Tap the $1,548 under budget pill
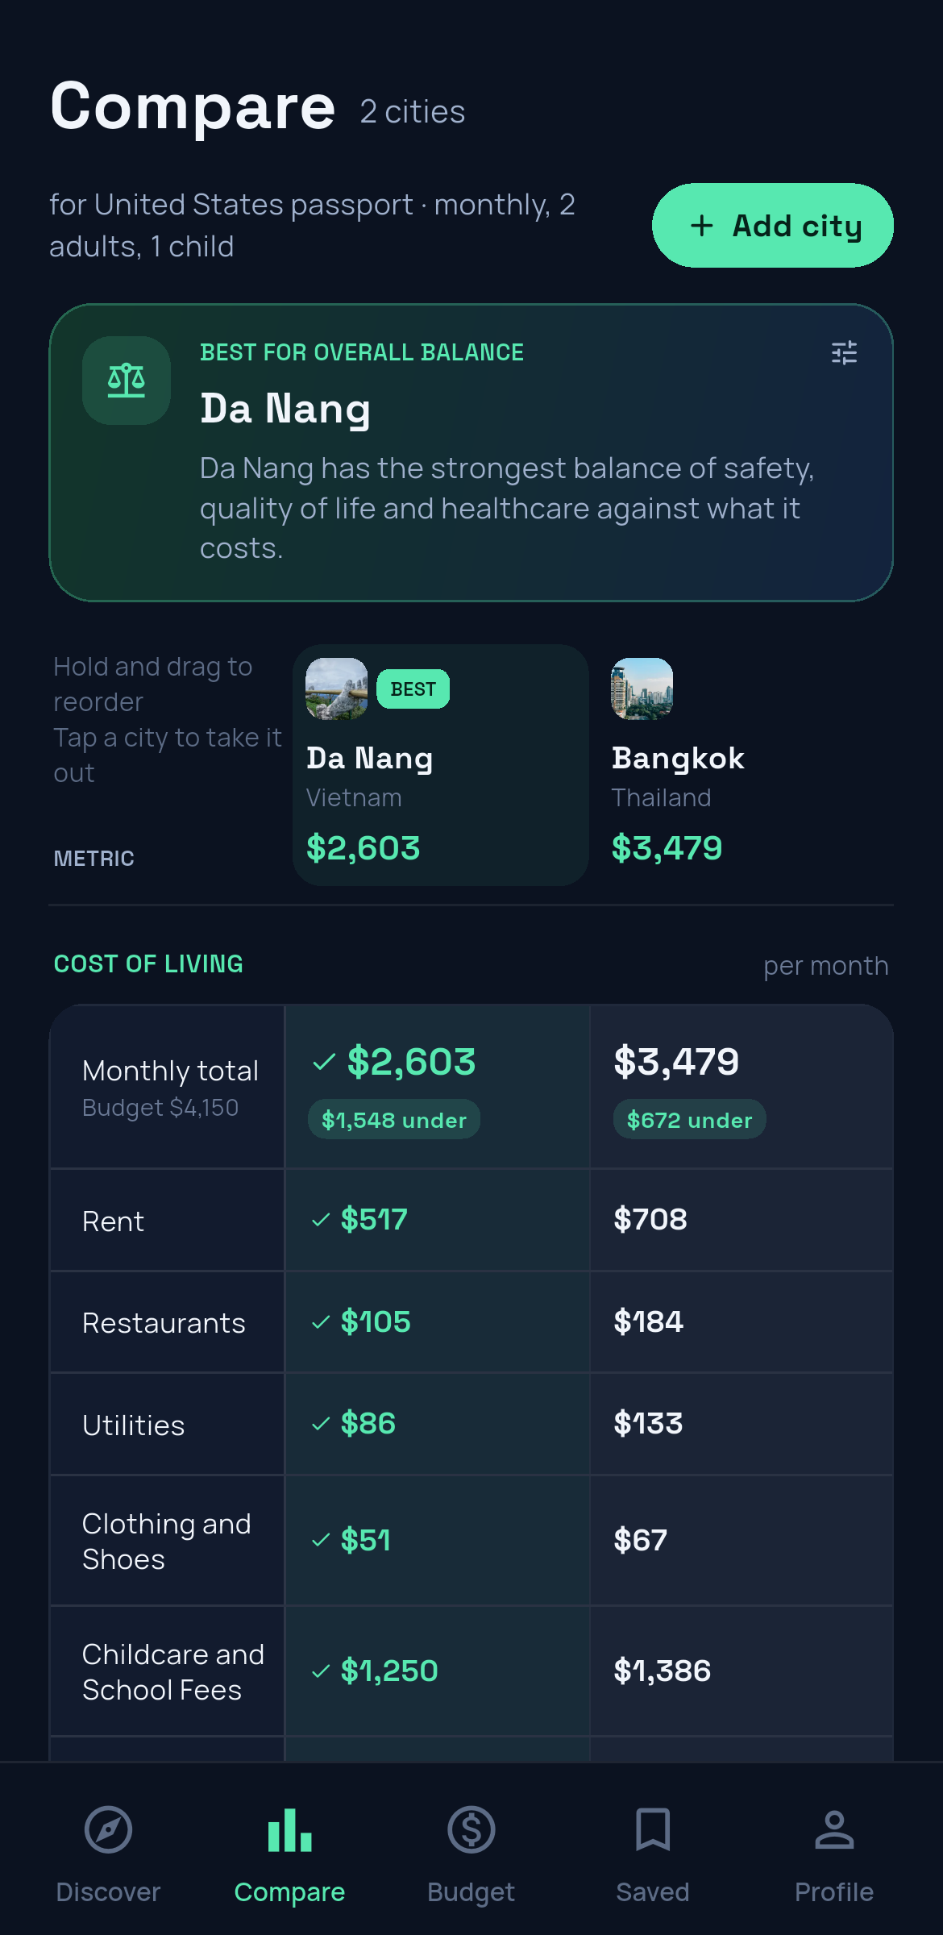This screenshot has width=943, height=1935. [394, 1120]
